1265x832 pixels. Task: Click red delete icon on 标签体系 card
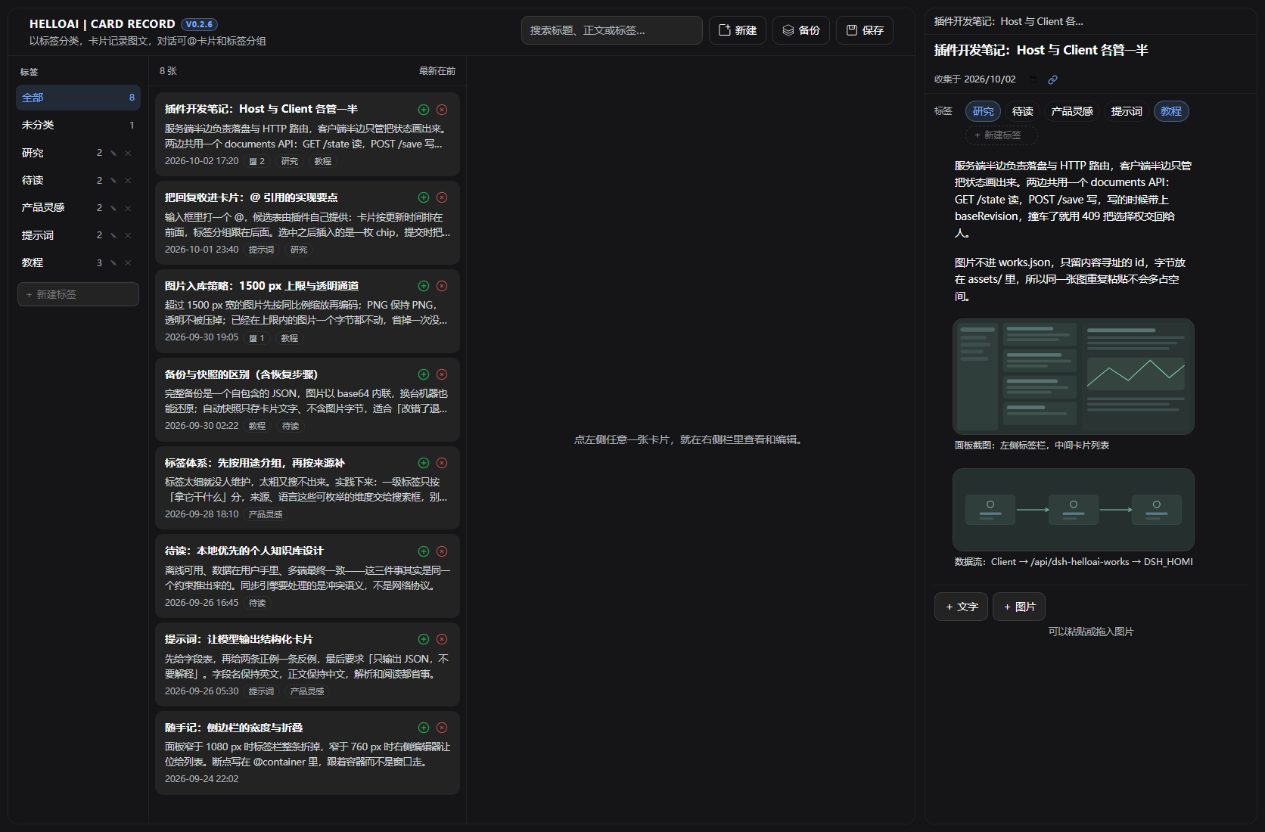tap(442, 463)
